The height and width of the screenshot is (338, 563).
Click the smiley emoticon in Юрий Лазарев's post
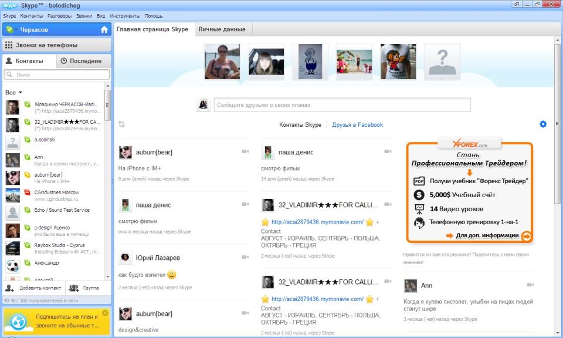(172, 275)
